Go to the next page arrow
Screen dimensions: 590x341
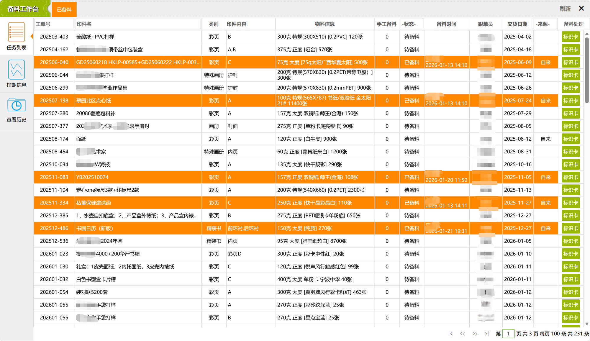click(x=475, y=334)
